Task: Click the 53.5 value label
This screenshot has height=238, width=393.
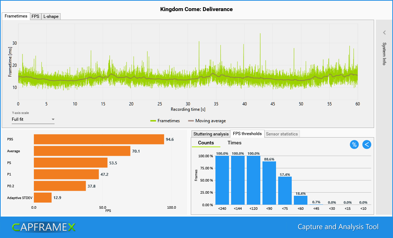Action: [113, 163]
